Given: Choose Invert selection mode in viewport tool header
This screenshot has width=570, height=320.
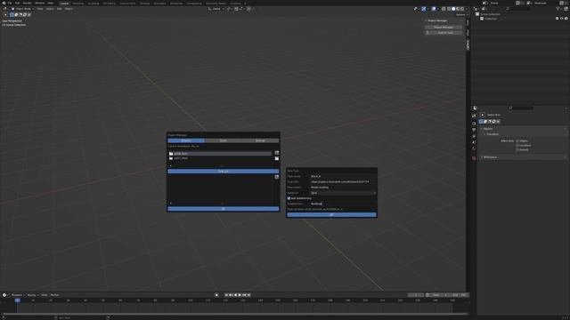Looking at the screenshot, I should coord(25,15).
